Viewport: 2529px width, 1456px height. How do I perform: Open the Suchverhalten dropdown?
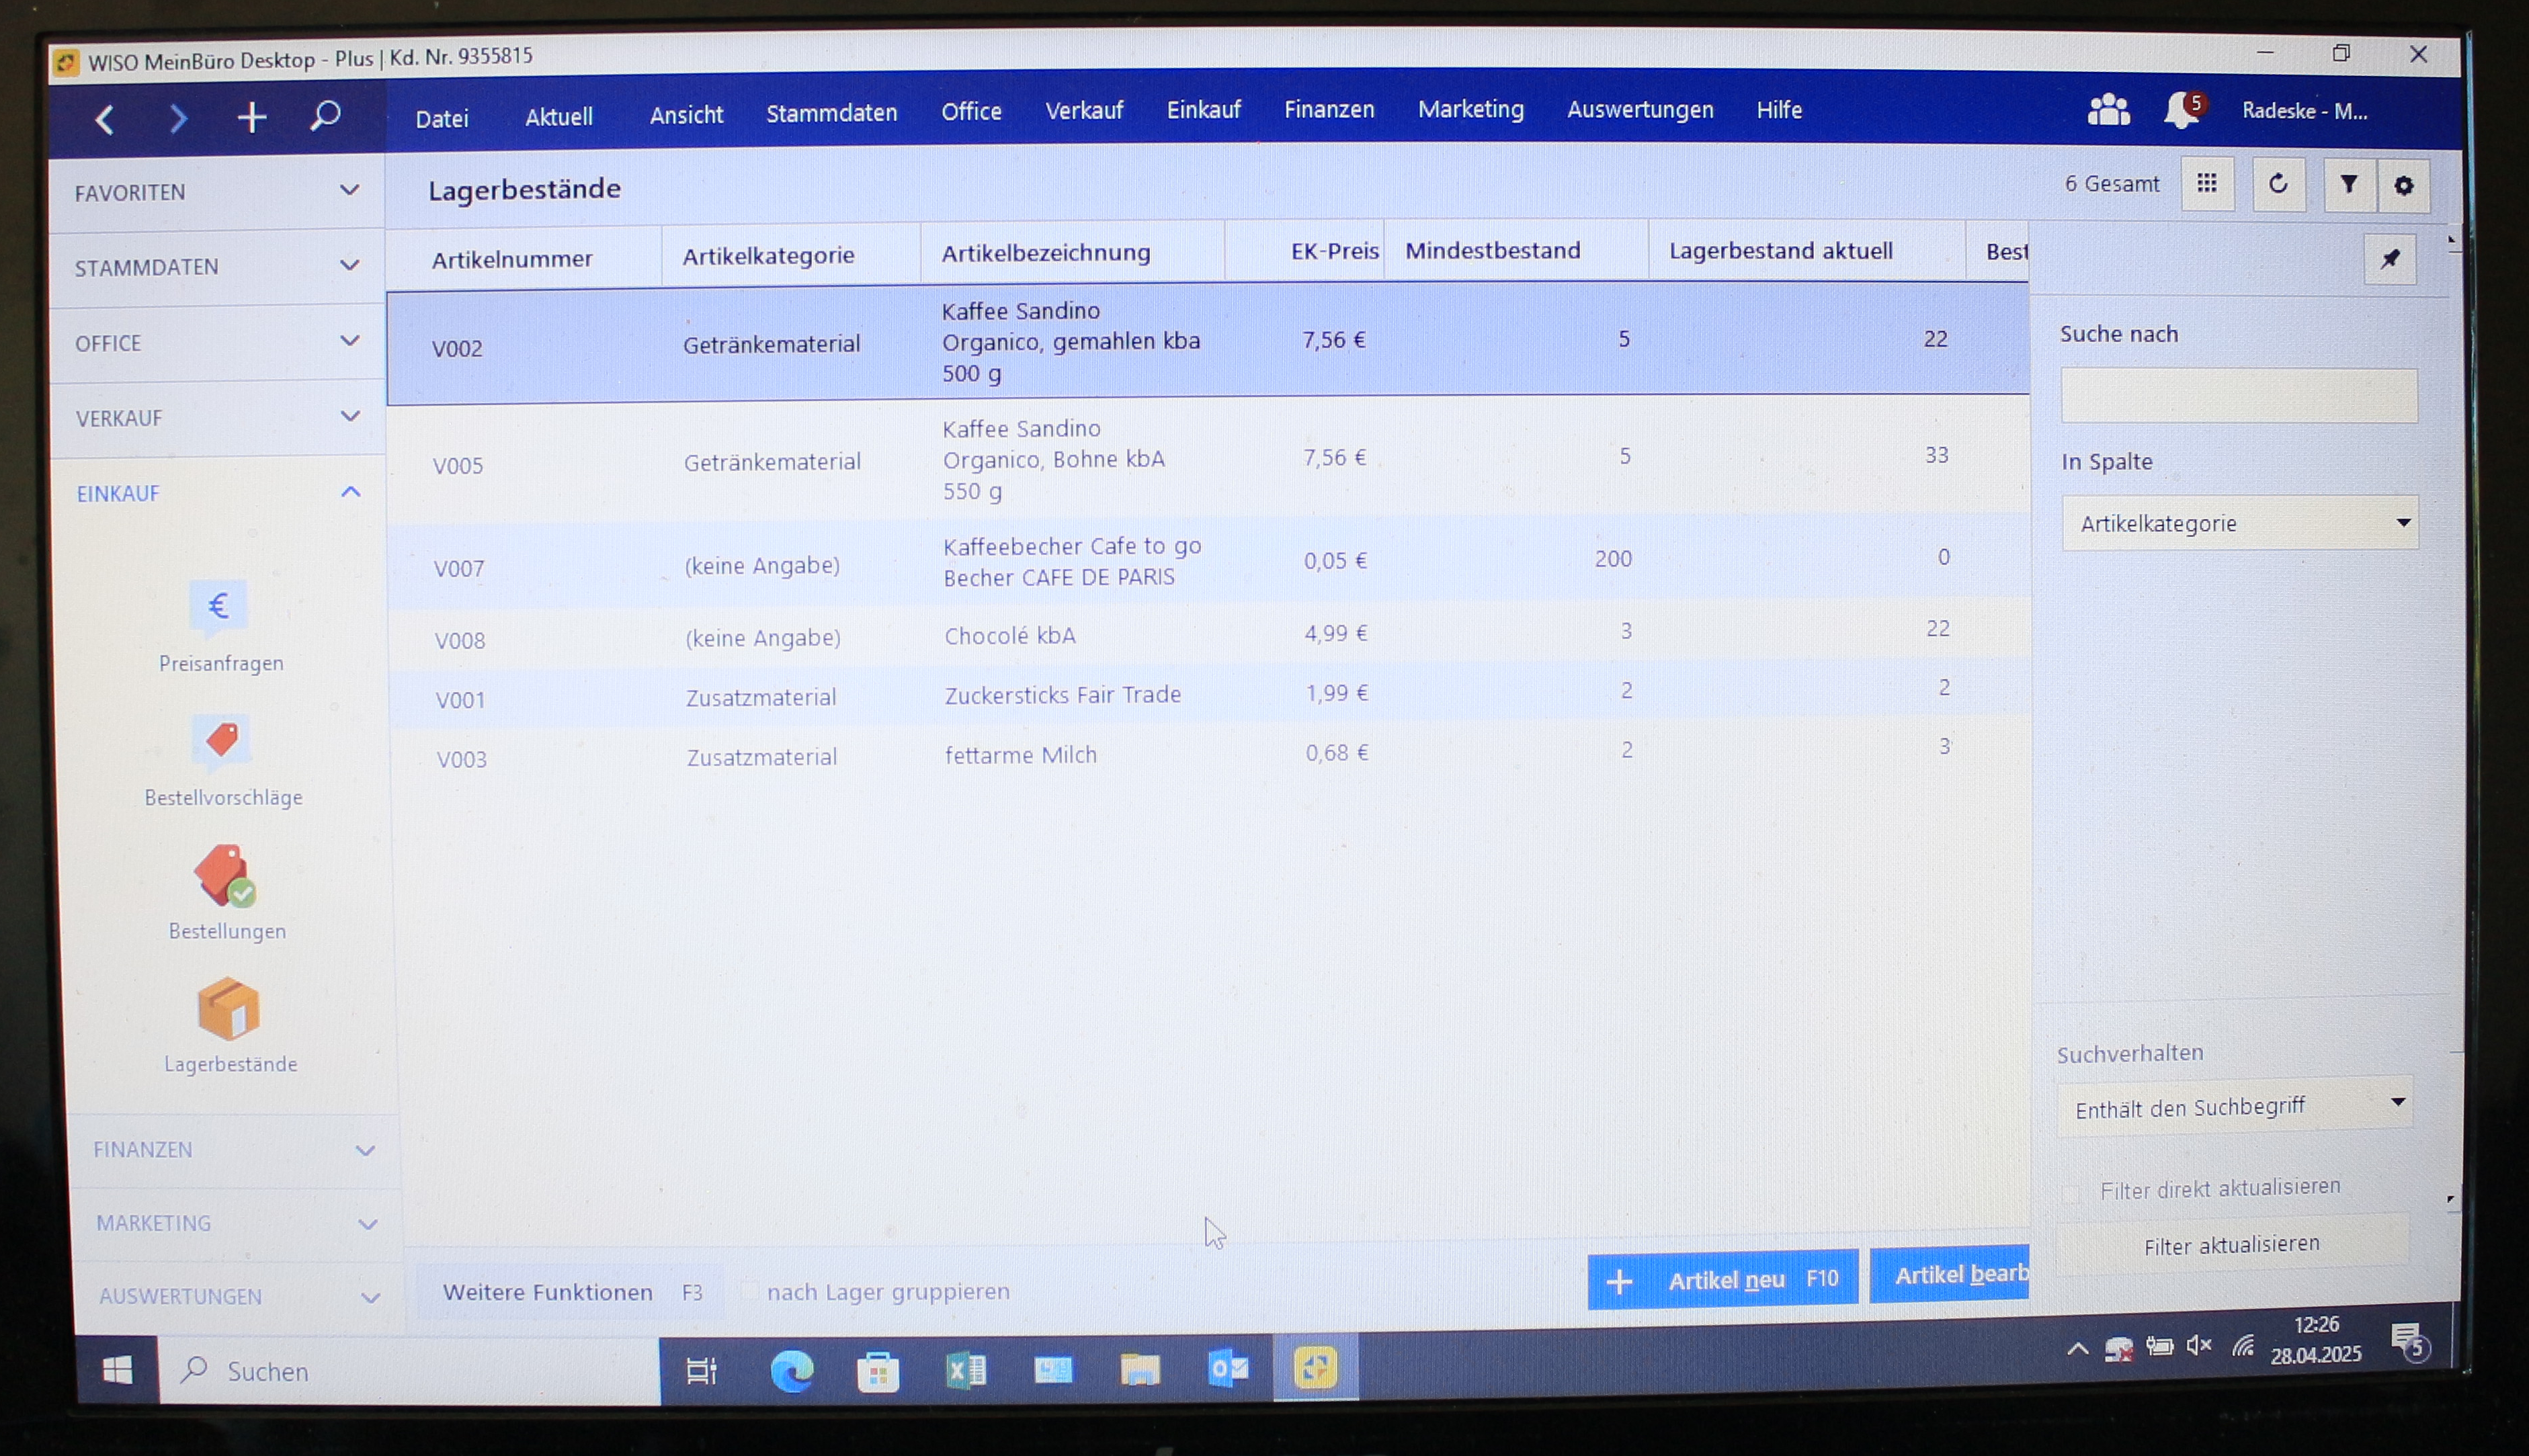(2235, 1106)
